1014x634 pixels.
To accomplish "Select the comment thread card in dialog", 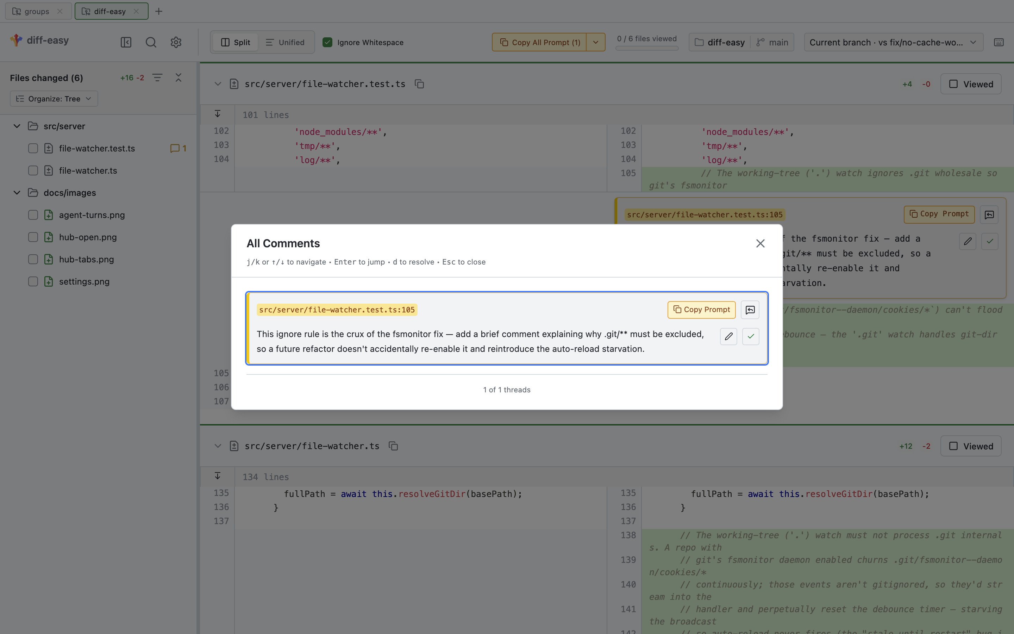I will click(507, 328).
